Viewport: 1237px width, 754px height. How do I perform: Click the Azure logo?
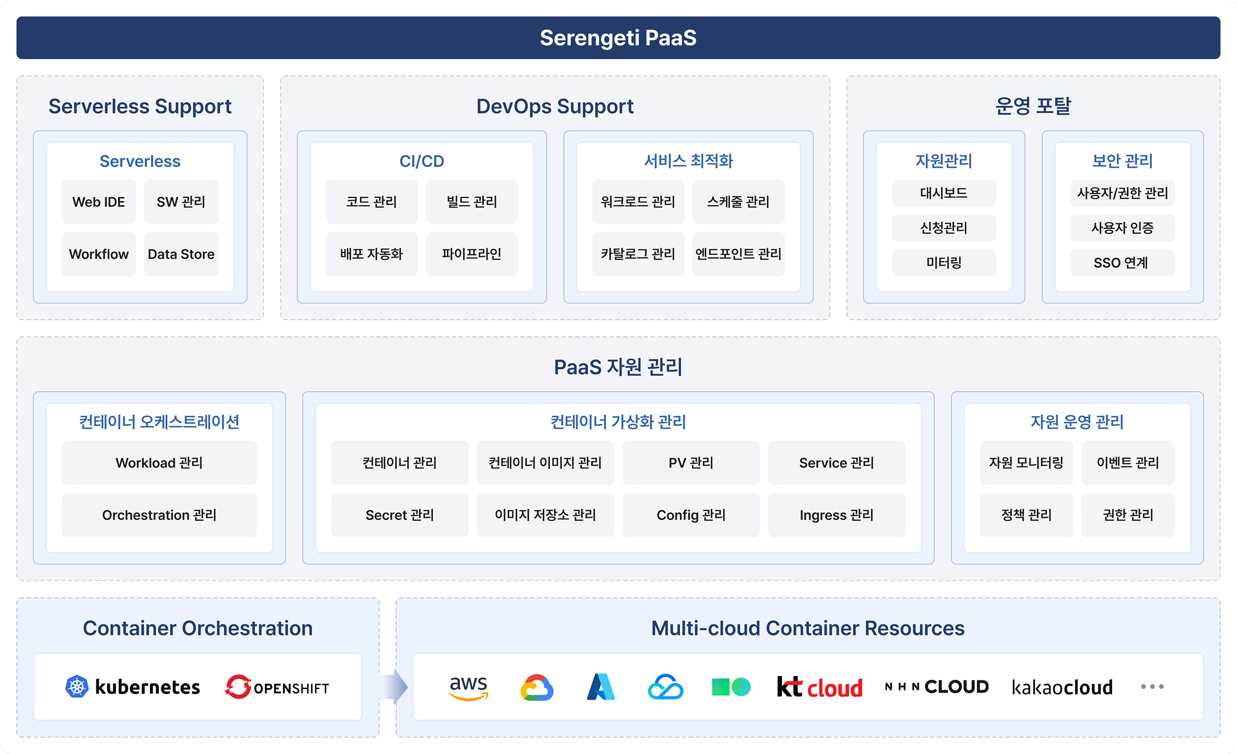601,687
